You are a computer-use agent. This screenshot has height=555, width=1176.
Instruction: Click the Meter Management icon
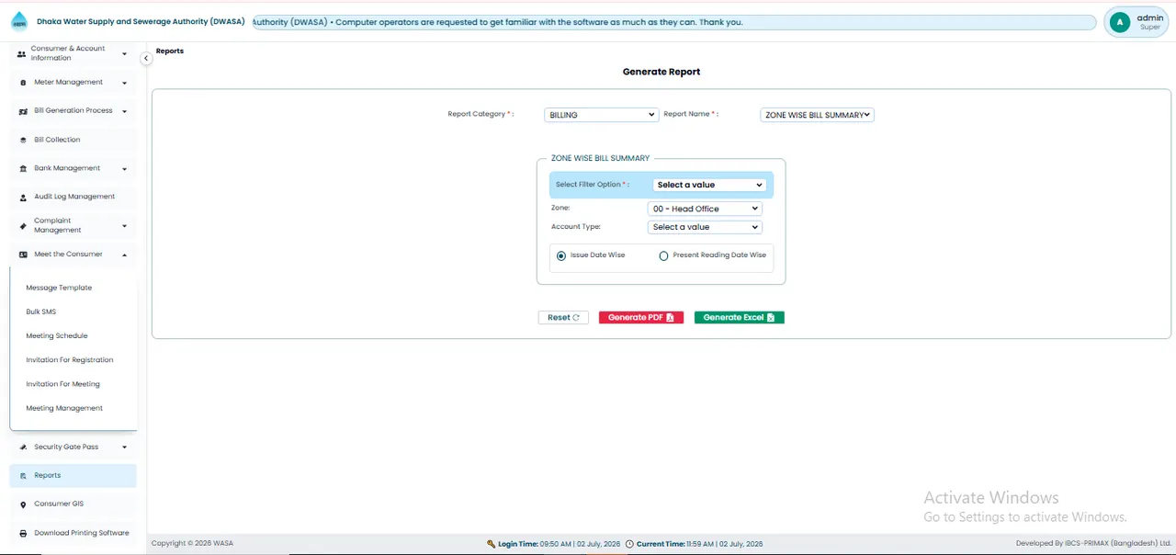[x=23, y=83]
